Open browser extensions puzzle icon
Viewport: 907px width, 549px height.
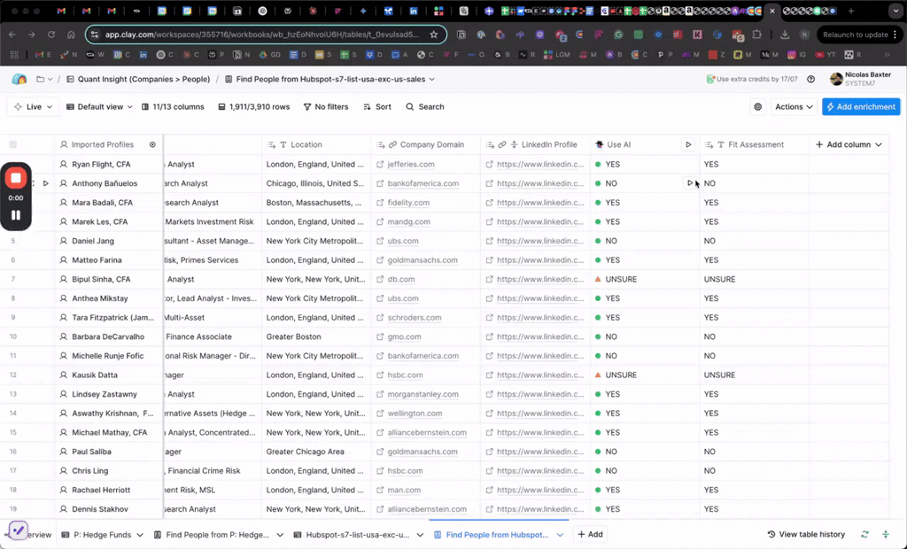click(x=756, y=35)
